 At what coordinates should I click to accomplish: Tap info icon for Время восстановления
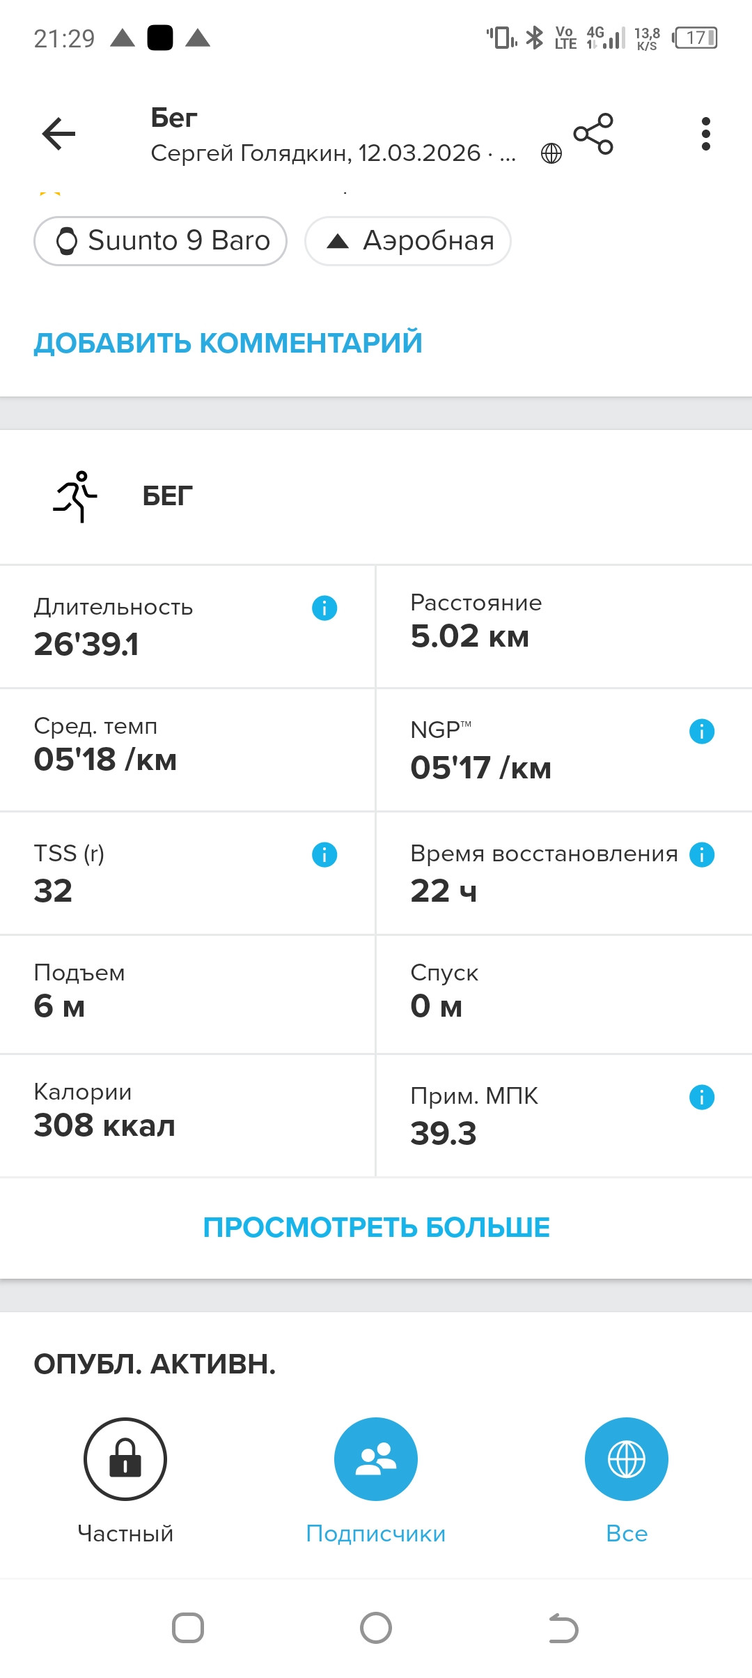(x=702, y=854)
